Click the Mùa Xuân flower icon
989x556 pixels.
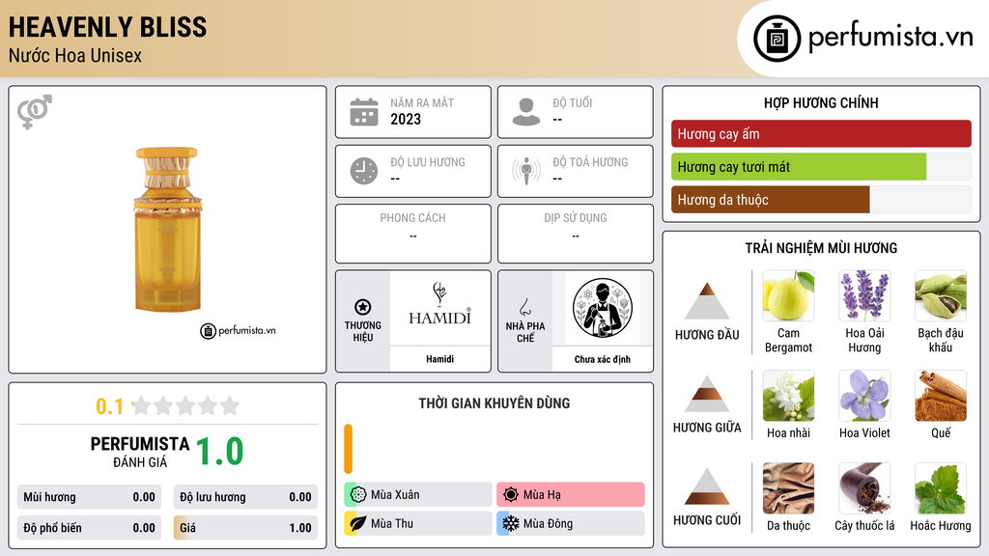(358, 495)
